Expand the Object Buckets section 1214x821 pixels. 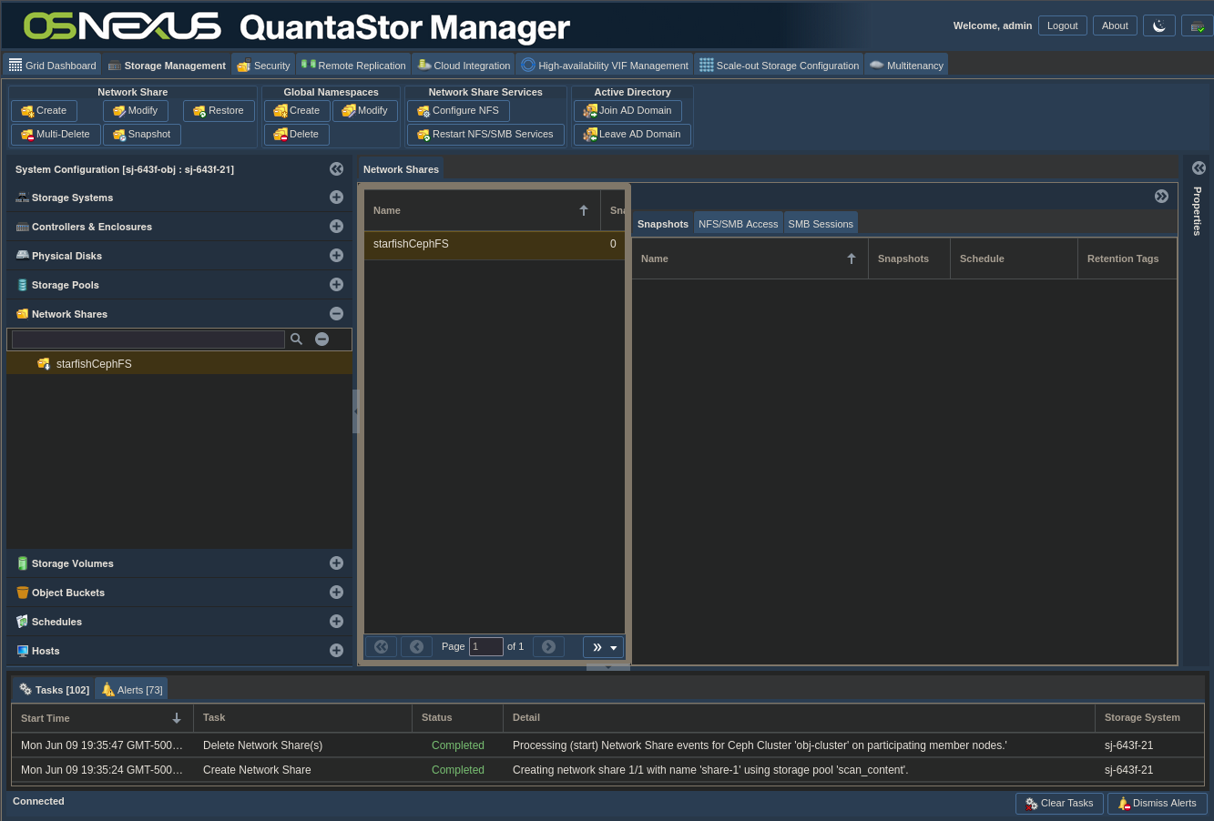[336, 593]
